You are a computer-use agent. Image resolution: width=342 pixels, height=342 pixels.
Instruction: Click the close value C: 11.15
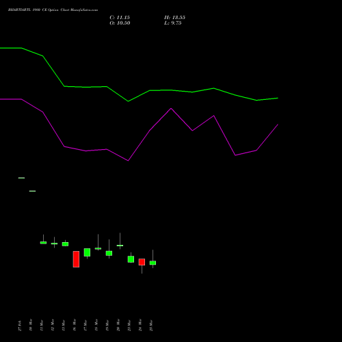[120, 18]
